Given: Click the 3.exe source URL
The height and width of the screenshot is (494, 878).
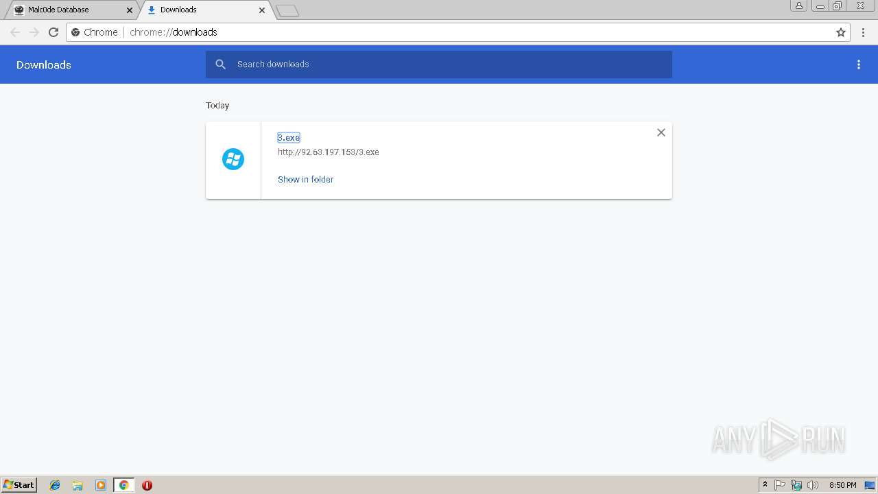Looking at the screenshot, I should pos(329,152).
